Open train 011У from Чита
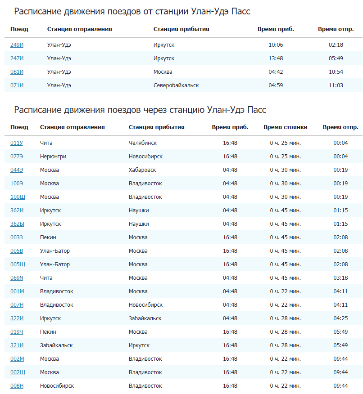This screenshot has height=394, width=363. (x=16, y=143)
